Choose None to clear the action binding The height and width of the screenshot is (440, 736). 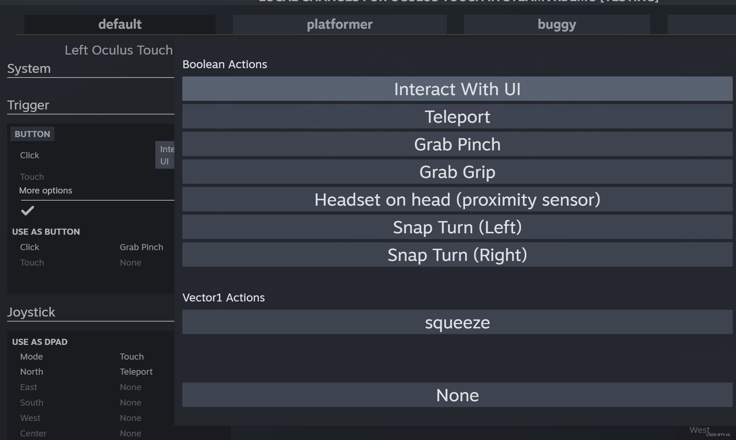click(x=457, y=395)
